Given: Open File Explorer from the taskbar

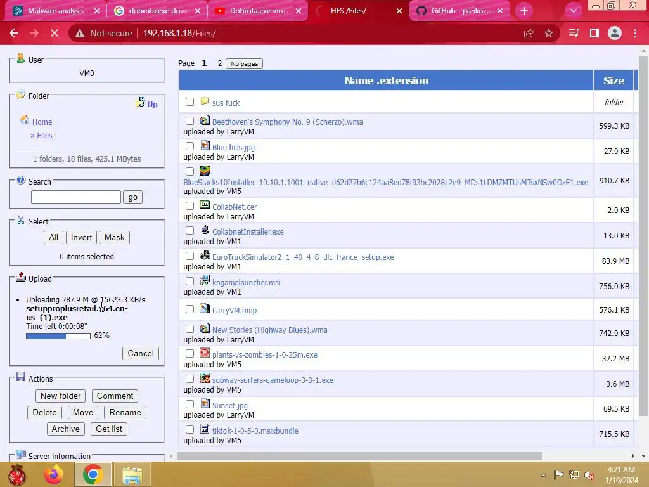Looking at the screenshot, I should pos(132,474).
